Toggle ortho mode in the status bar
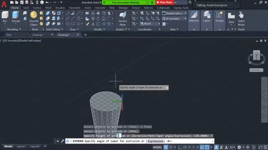 (x=180, y=147)
